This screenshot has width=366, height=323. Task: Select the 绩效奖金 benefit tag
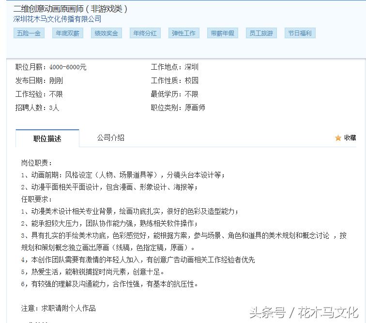click(x=107, y=33)
